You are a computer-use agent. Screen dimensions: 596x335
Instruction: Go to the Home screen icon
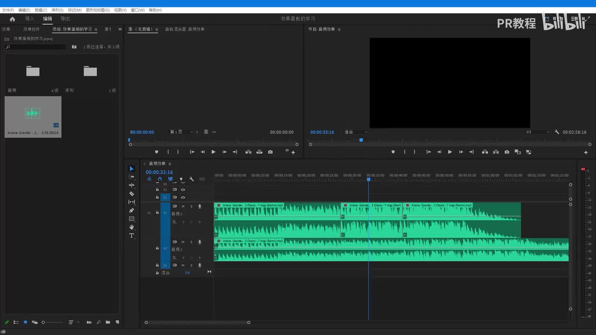coord(12,19)
